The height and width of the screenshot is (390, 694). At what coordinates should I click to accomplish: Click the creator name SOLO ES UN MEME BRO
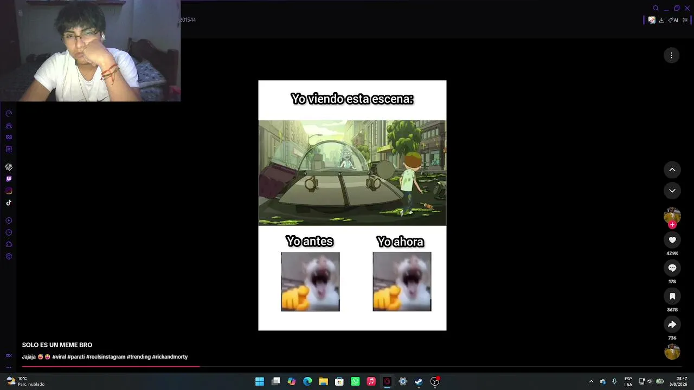coord(57,345)
